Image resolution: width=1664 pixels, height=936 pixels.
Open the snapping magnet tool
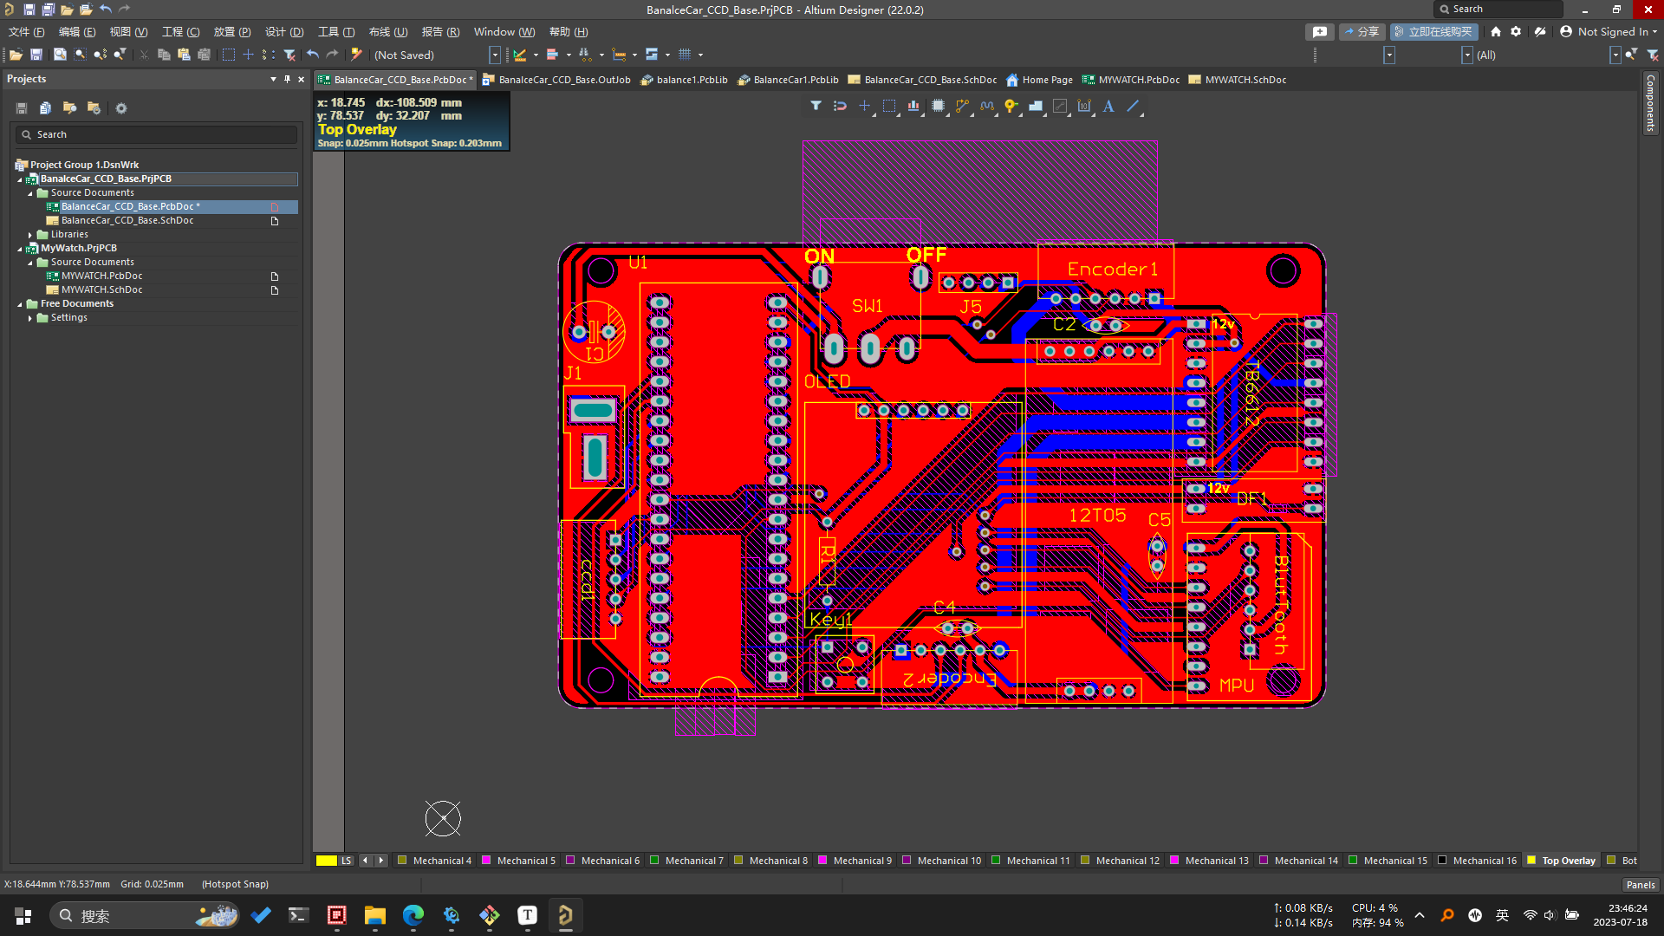[x=840, y=106]
